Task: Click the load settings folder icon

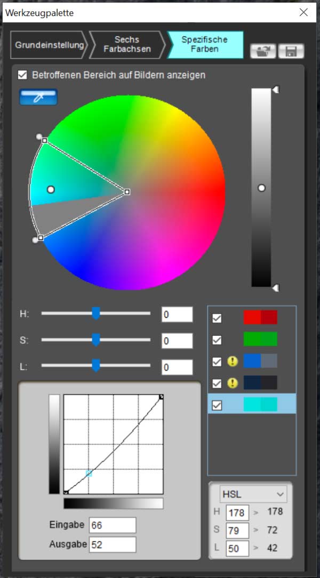Action: click(263, 51)
